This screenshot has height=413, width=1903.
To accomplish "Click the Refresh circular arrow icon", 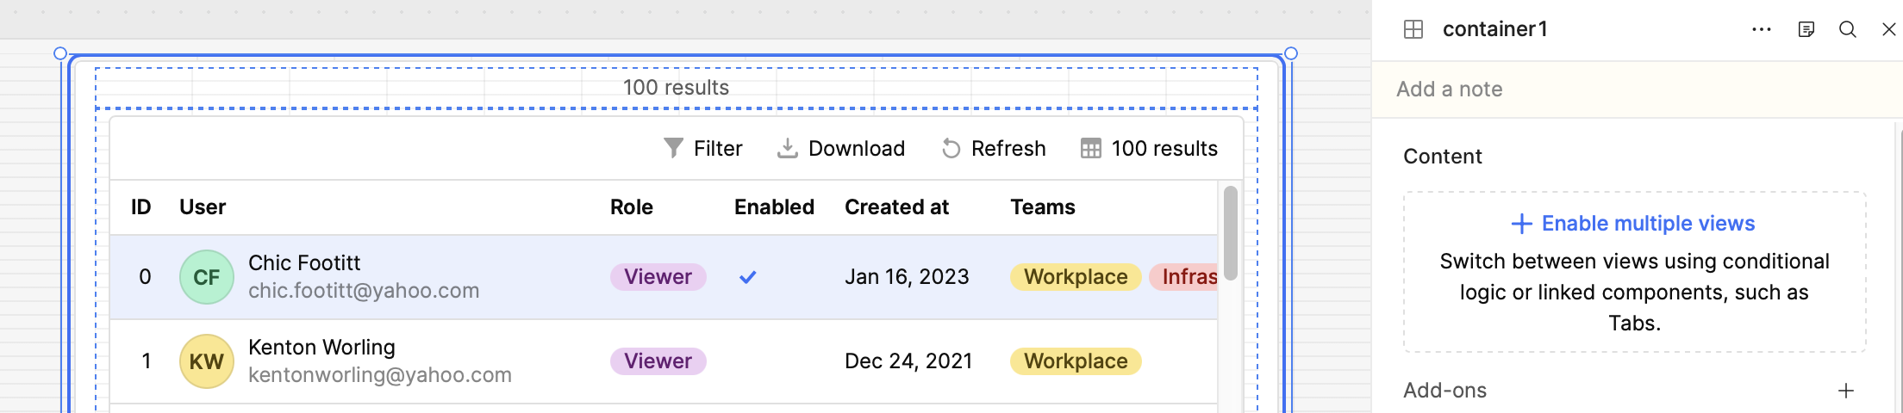I will [951, 149].
